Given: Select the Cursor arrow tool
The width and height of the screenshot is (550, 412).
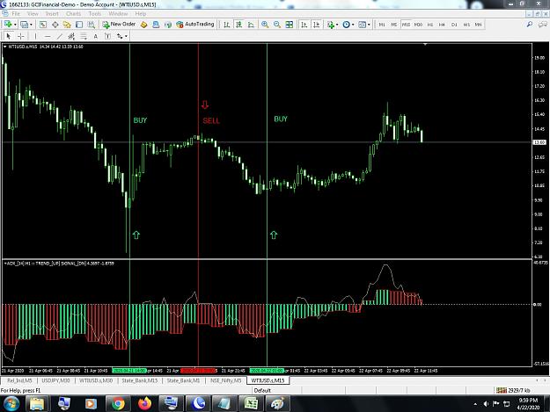Looking at the screenshot, I should click(9, 36).
